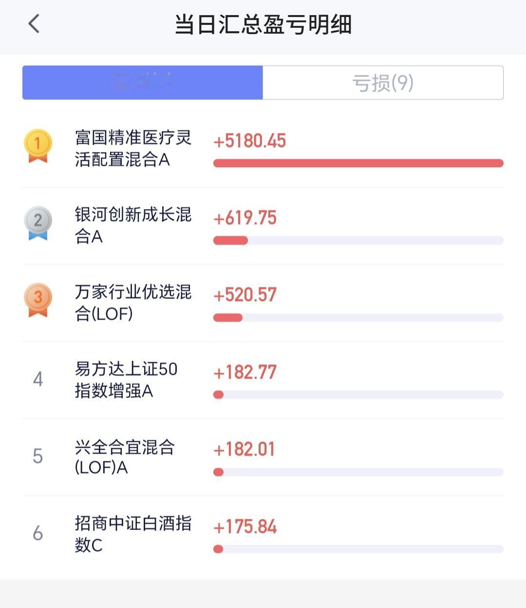Click the rank number 5

coord(38,456)
